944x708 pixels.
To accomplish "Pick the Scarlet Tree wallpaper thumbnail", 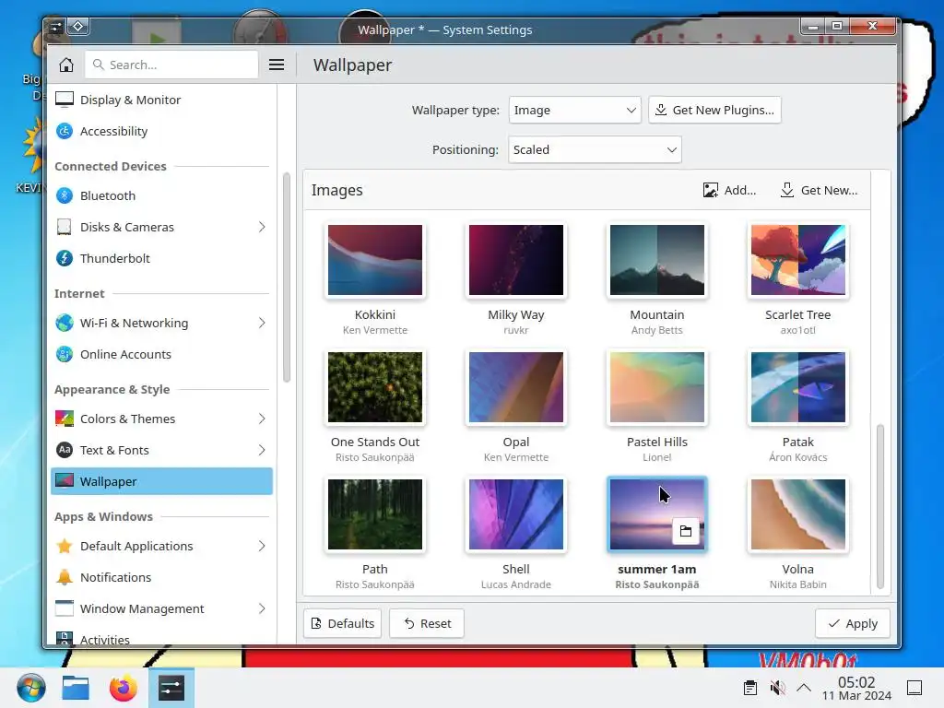I will click(x=797, y=260).
